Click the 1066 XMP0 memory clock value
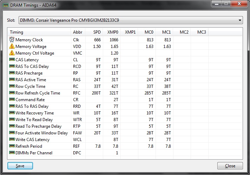Image resolution: width=250 pixels, height=175 pixels. click(x=114, y=40)
